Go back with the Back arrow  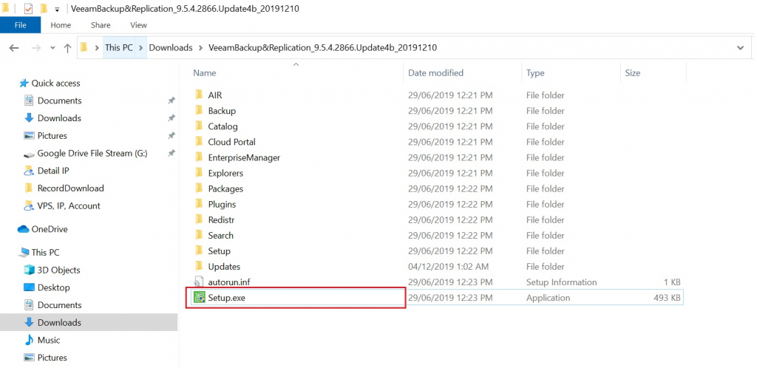pyautogui.click(x=14, y=48)
